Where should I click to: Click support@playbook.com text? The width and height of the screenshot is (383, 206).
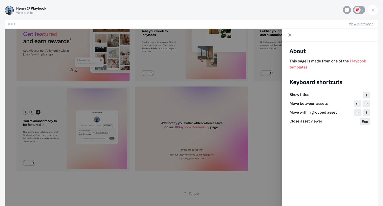[191, 159]
